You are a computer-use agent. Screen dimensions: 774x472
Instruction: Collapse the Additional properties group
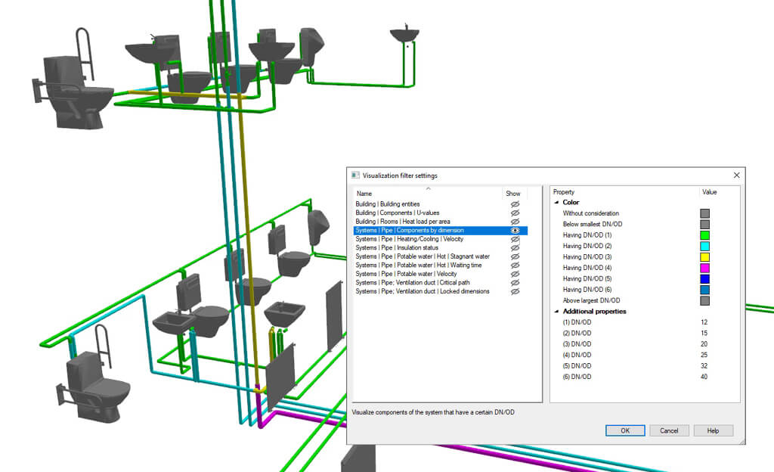click(557, 312)
